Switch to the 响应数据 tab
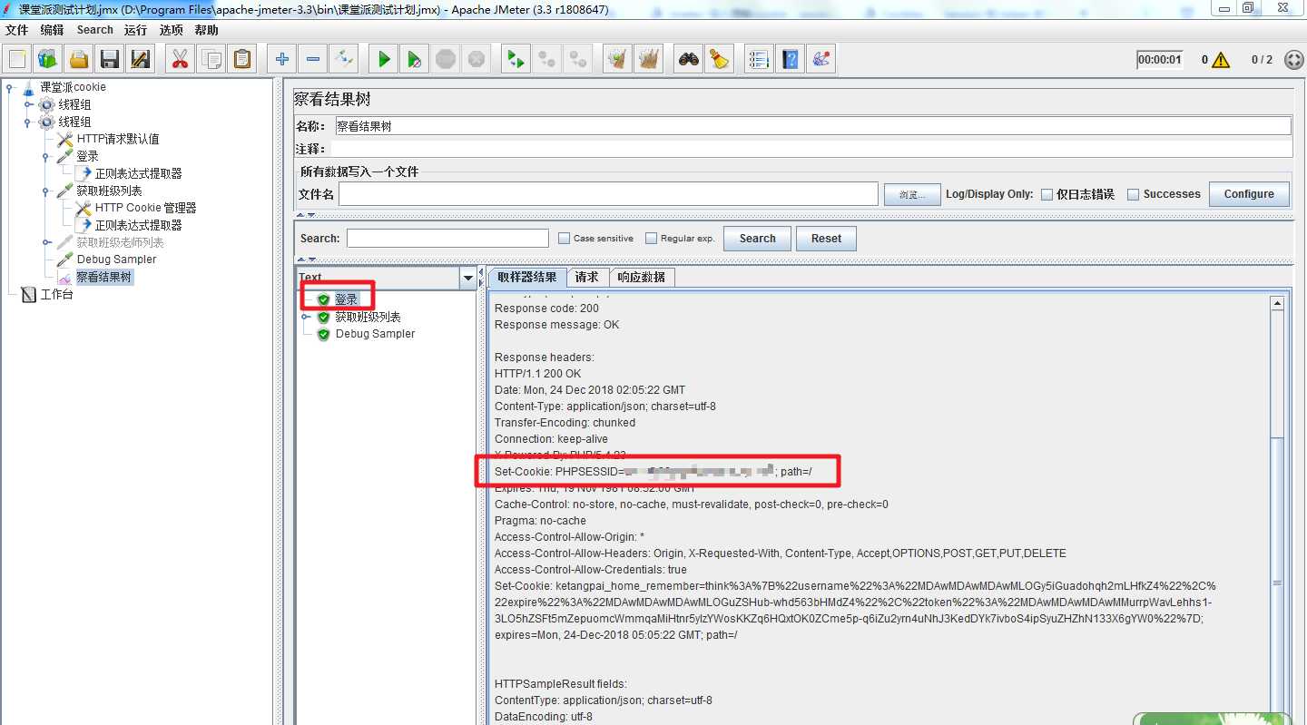 coord(641,278)
